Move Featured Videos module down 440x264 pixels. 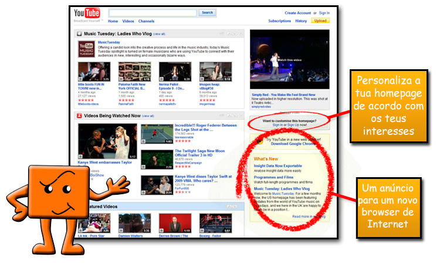pos(235,207)
